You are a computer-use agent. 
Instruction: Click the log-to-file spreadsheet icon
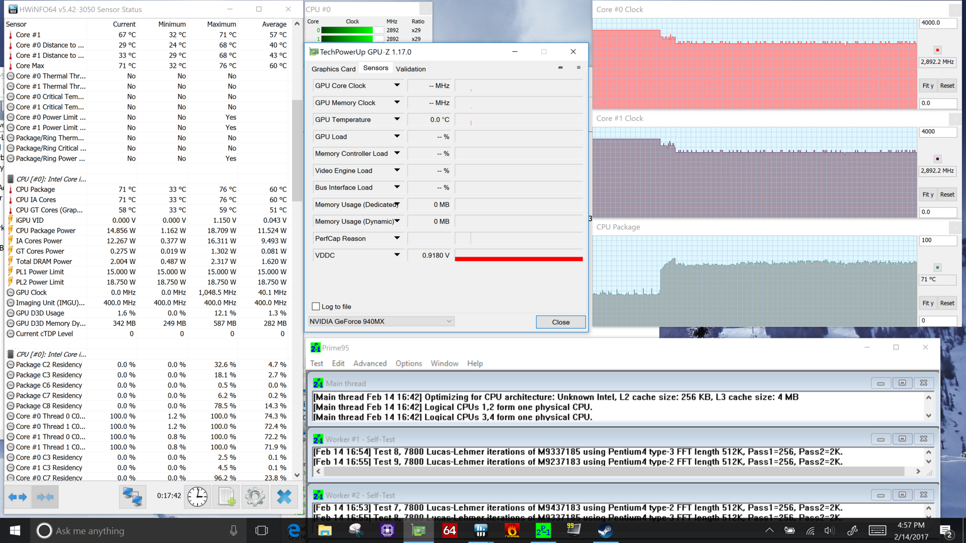pos(226,497)
